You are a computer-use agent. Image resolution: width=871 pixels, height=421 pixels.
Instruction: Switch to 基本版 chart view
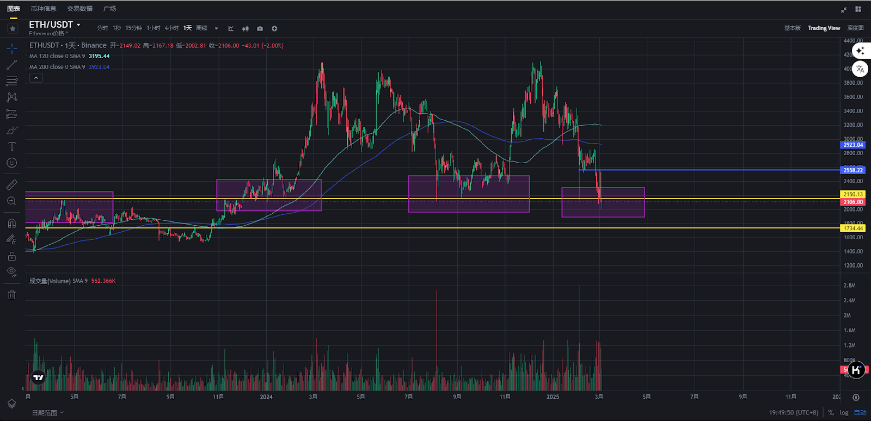pyautogui.click(x=792, y=28)
